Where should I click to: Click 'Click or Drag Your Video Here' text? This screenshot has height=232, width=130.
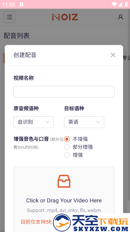[x=64, y=200]
